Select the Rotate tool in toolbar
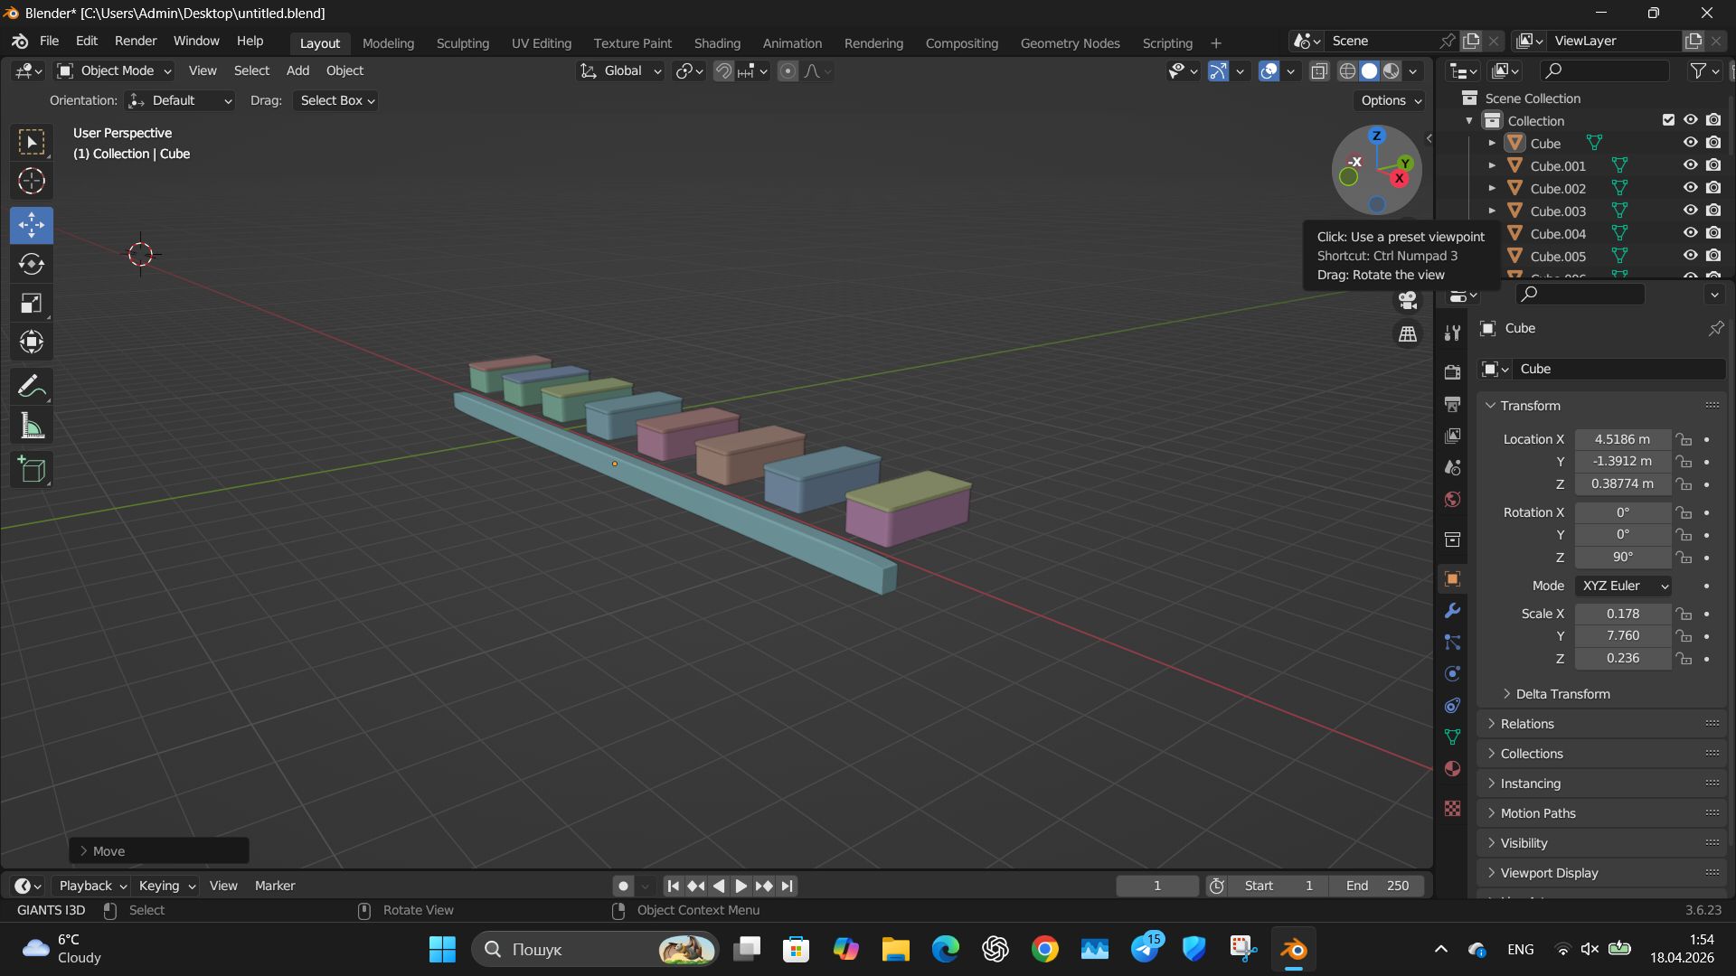Image resolution: width=1736 pixels, height=976 pixels. (x=32, y=264)
